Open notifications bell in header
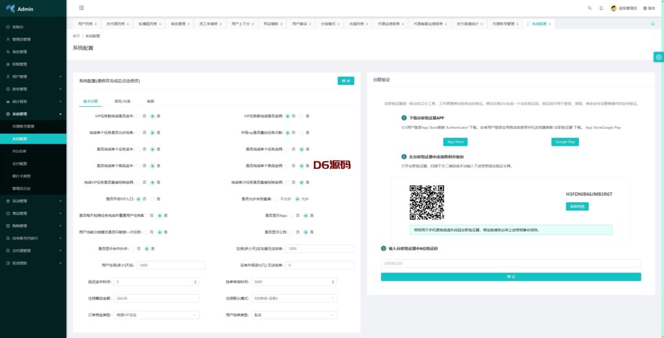This screenshot has width=664, height=338. click(601, 8)
